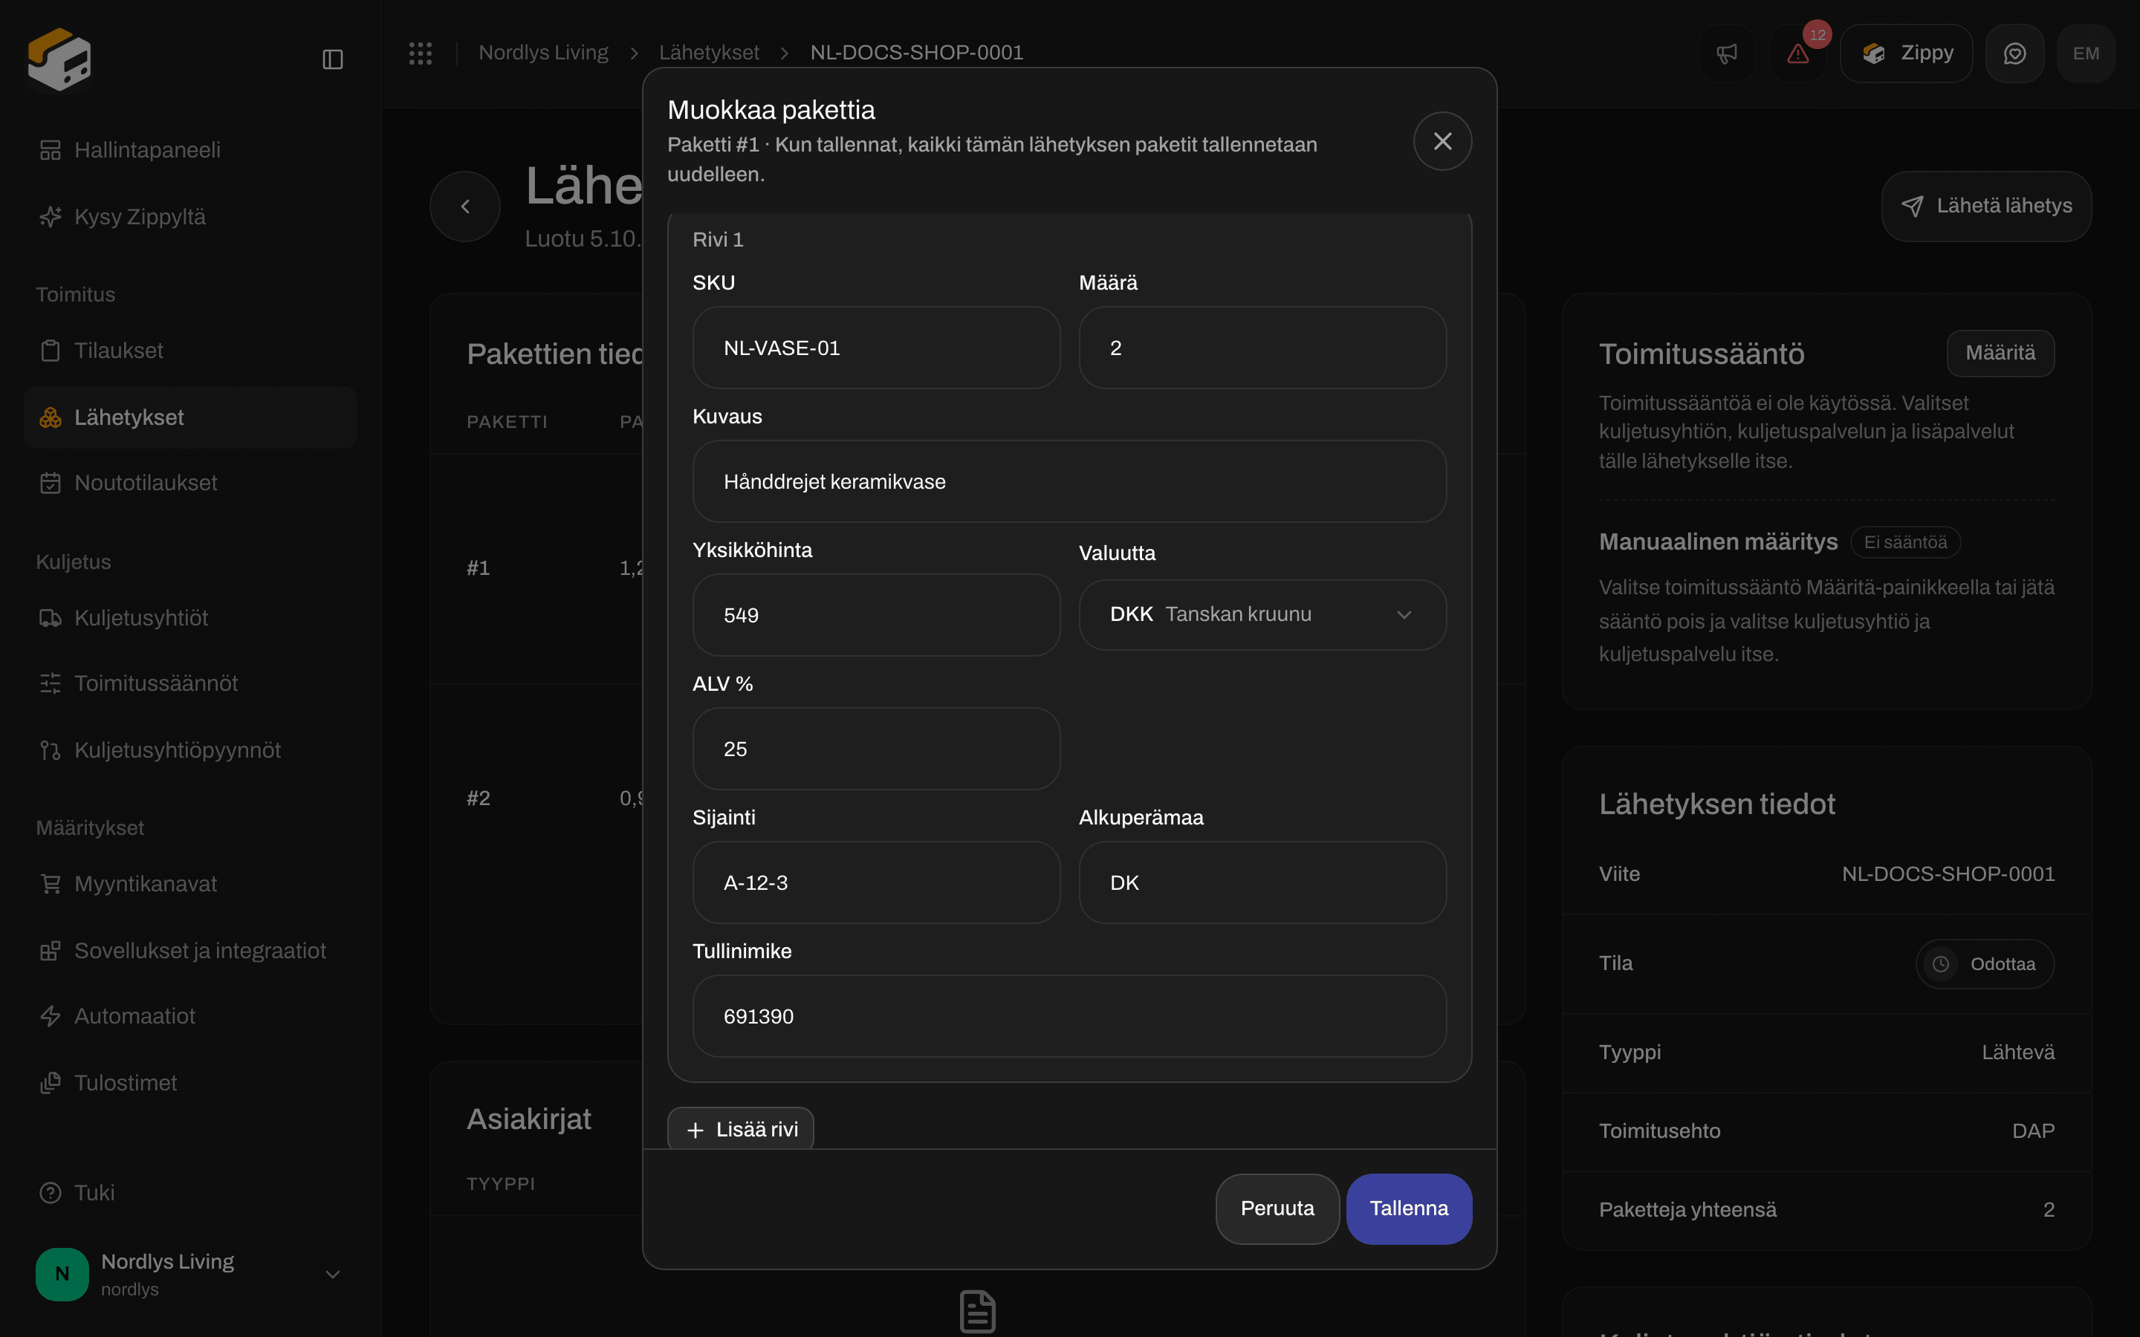The height and width of the screenshot is (1337, 2140).
Task: Click the Määrä quantity field
Action: [1262, 348]
